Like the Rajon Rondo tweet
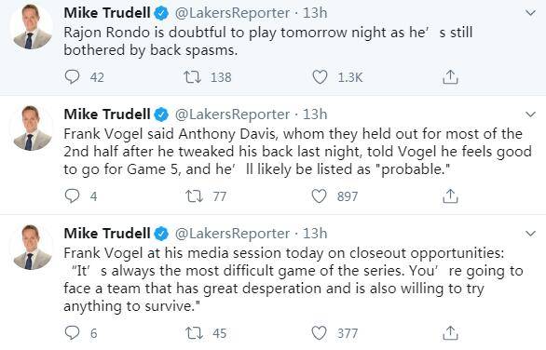Viewport: 546px width, 350px height. point(320,77)
